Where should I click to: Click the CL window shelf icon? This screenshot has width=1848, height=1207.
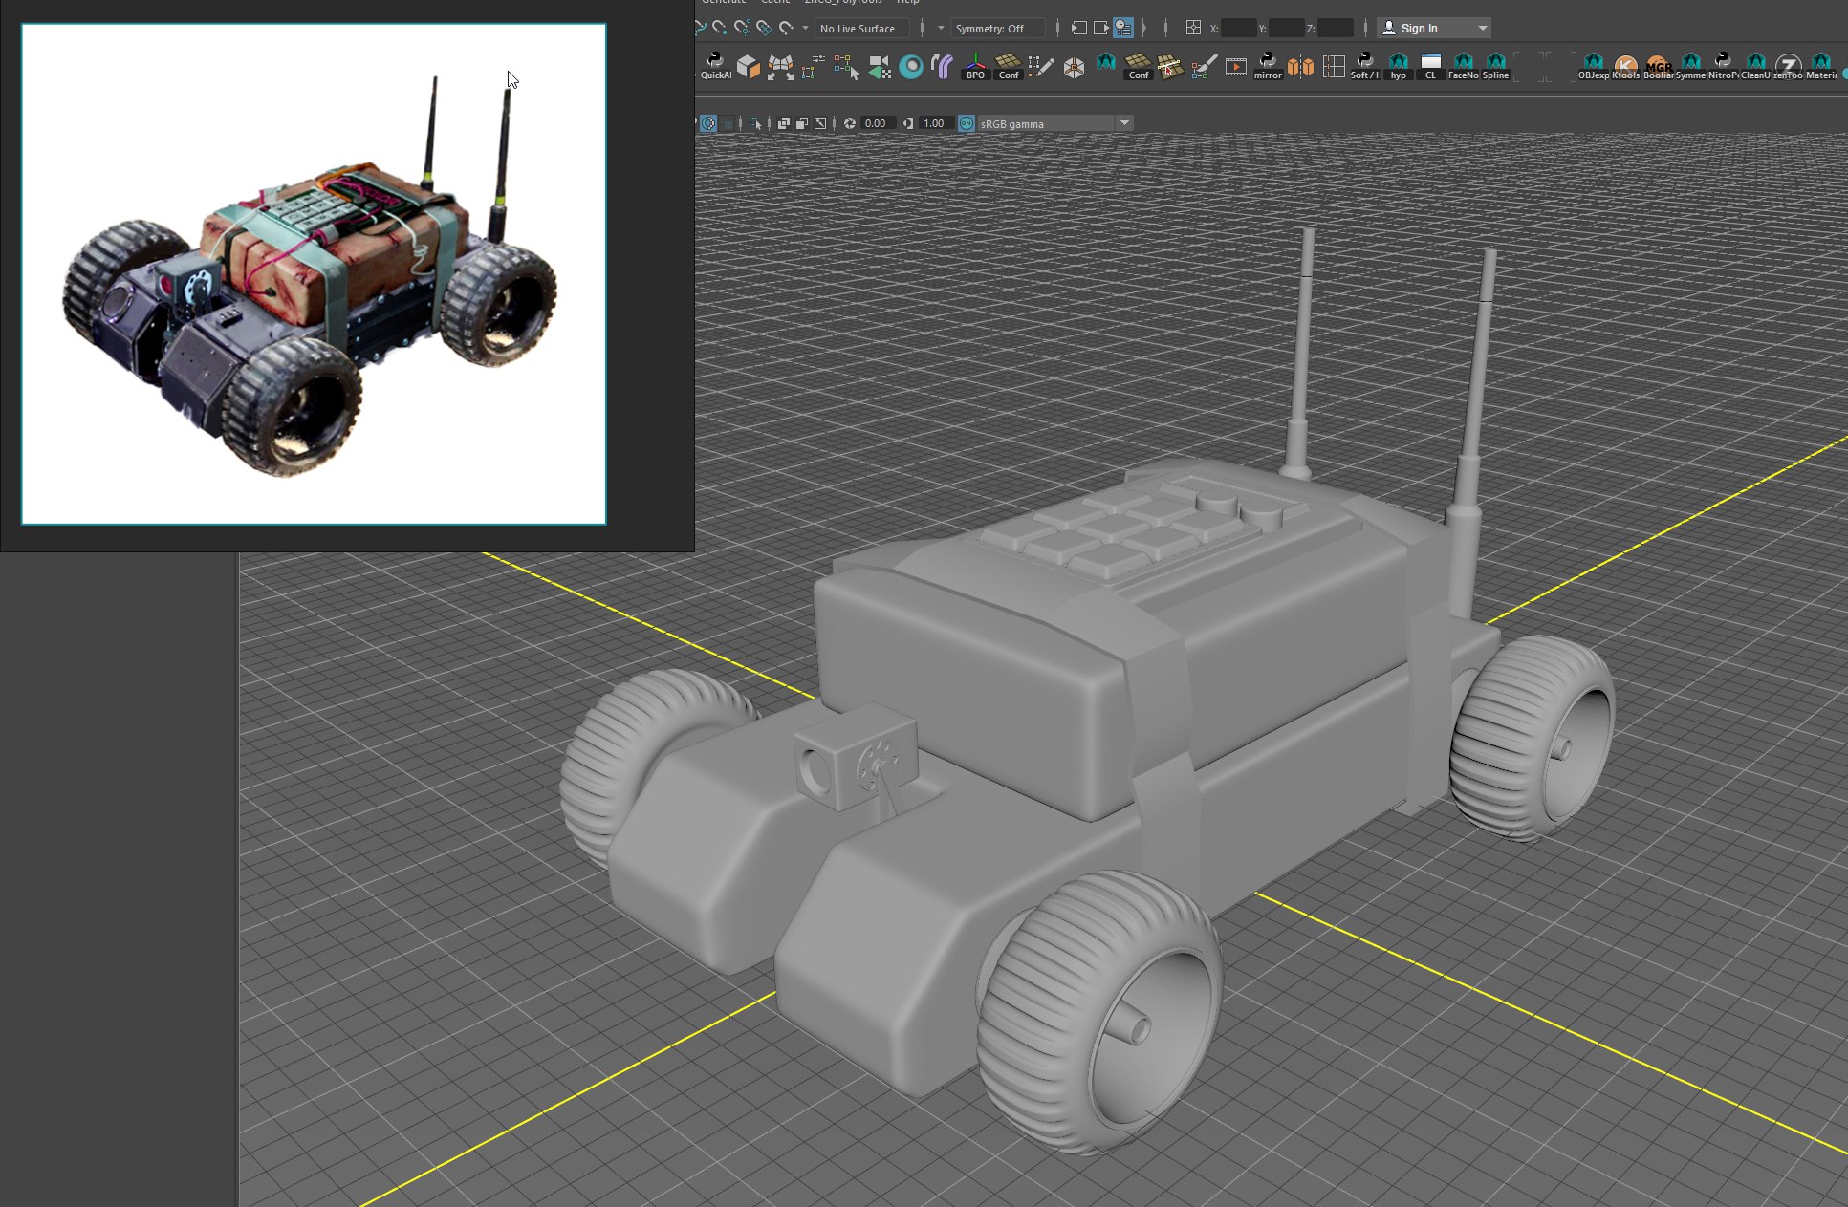click(x=1431, y=67)
